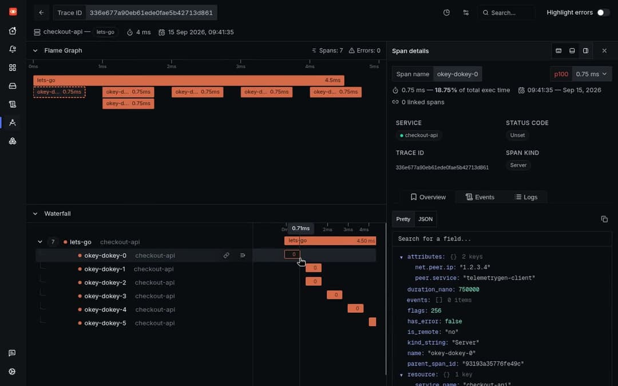Switch to the Logs tab
Screen dimensions: 618x386
click(x=526, y=197)
